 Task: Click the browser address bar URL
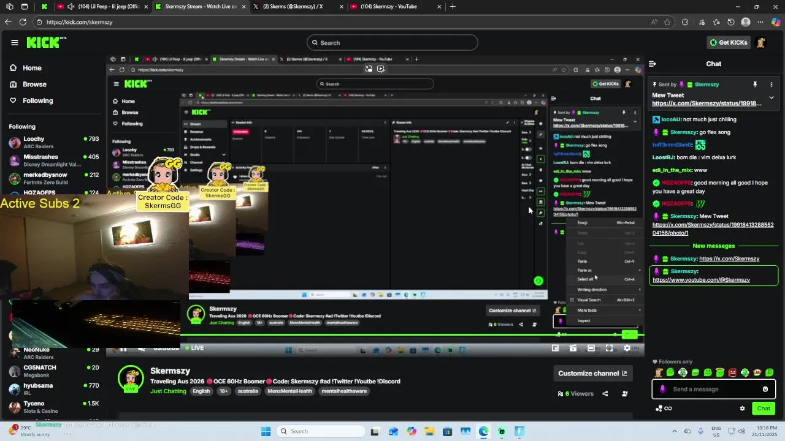79,22
